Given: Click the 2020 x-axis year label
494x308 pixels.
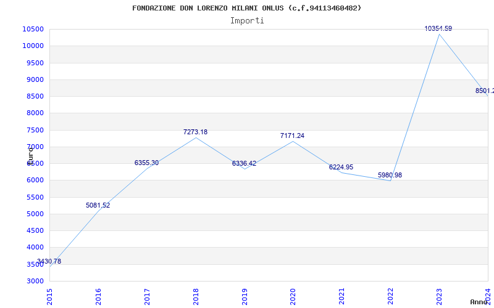Looking at the screenshot, I should (293, 296).
